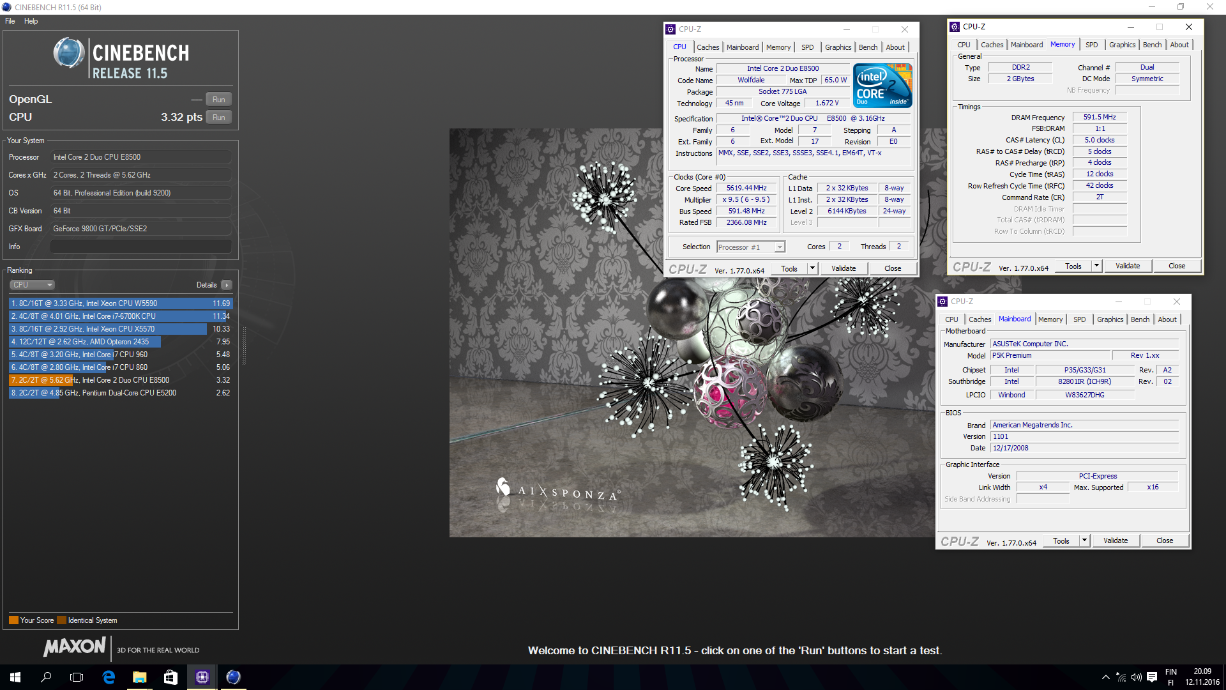
Task: Open Action Center notifications icon
Action: point(1152,677)
